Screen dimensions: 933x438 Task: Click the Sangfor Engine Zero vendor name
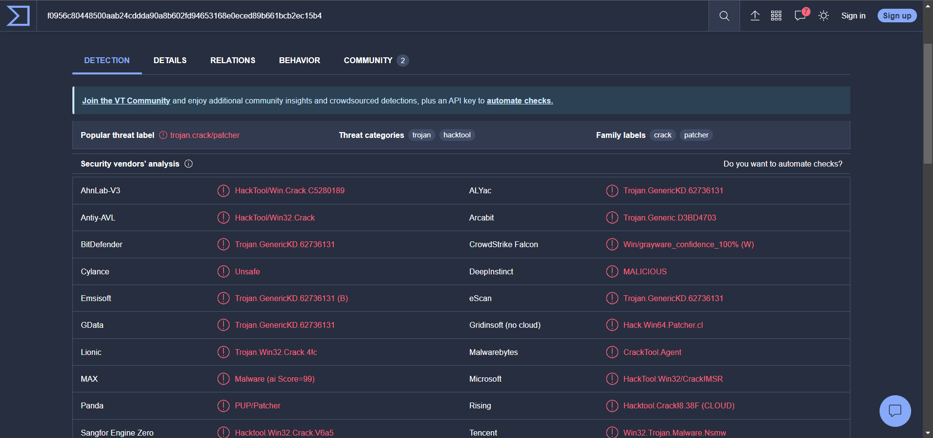click(x=117, y=433)
